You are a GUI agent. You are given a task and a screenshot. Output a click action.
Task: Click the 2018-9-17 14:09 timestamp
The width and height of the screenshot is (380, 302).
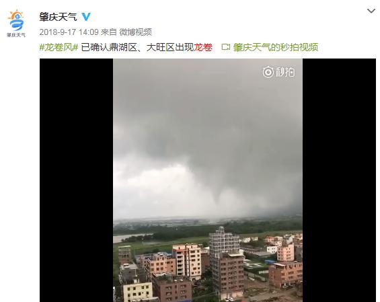[69, 32]
